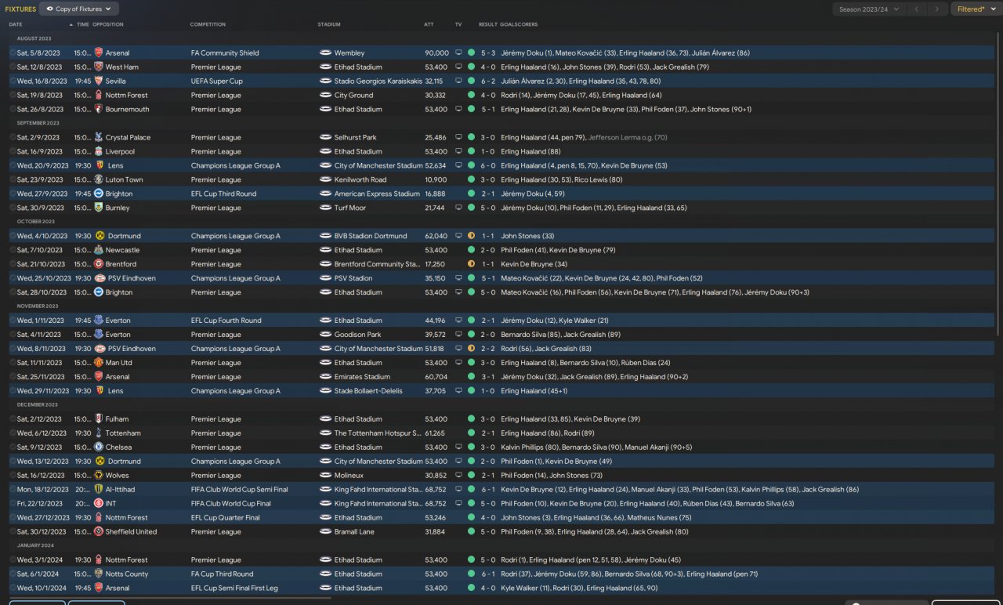Click the Tottenham club badge
The width and height of the screenshot is (1003, 605).
click(x=99, y=433)
